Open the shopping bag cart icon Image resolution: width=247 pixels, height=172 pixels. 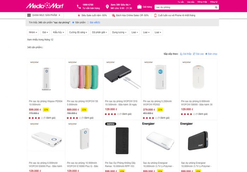tap(139, 7)
